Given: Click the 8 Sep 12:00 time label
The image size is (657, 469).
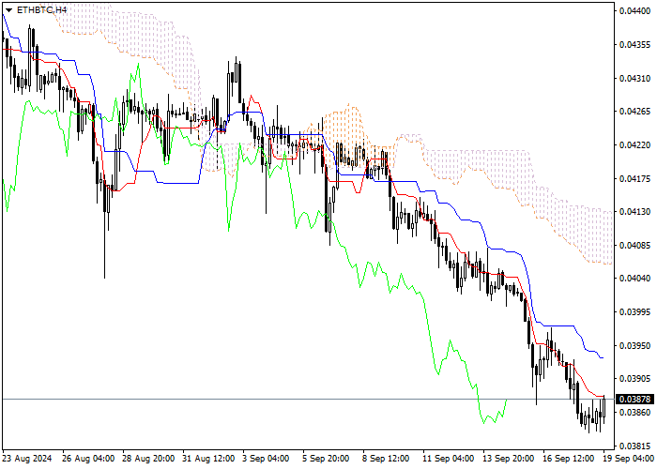Looking at the screenshot, I should point(387,459).
